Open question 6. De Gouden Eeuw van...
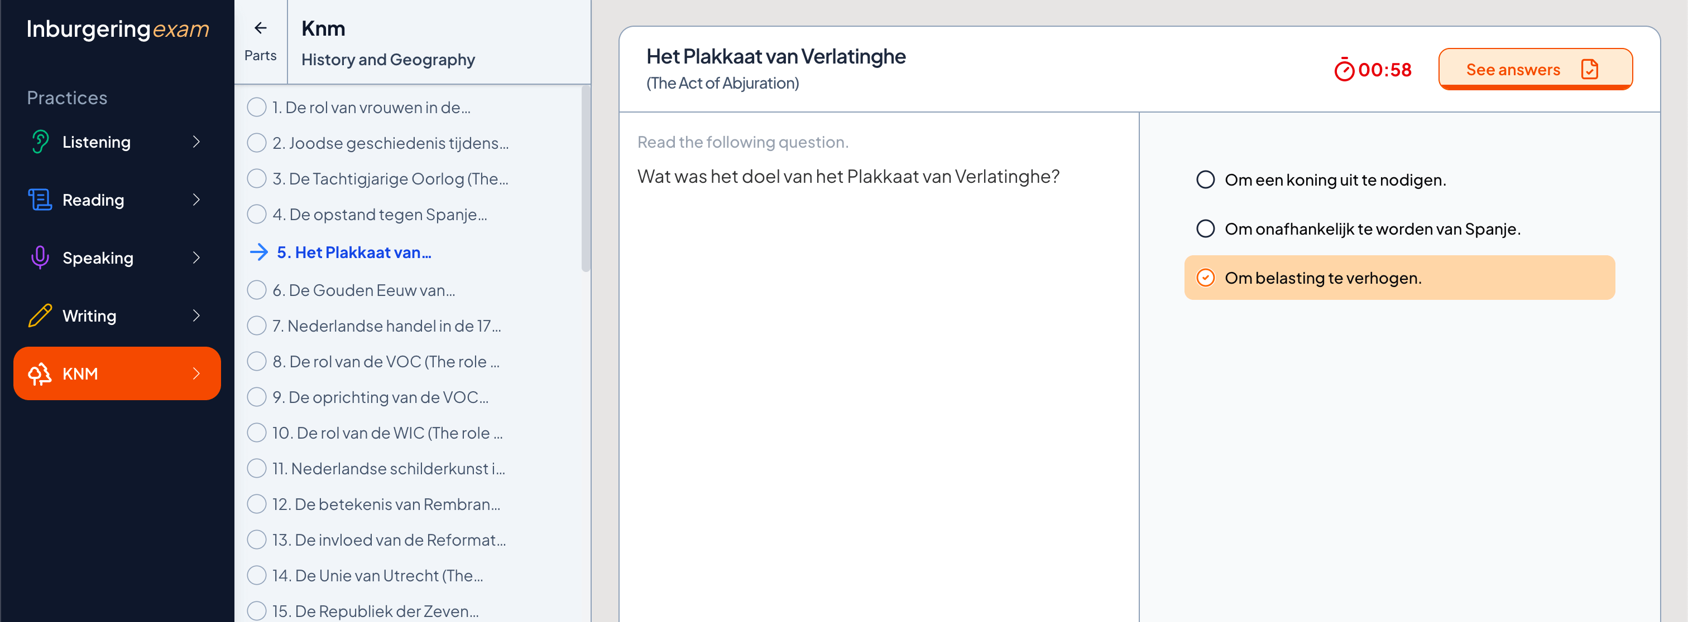Image resolution: width=1688 pixels, height=622 pixels. coord(364,290)
